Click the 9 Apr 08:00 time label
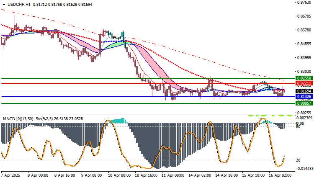This screenshot has width=314, height=180. (x=91, y=175)
